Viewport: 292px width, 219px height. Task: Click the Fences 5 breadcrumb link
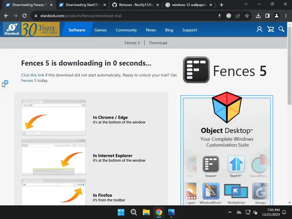(132, 43)
